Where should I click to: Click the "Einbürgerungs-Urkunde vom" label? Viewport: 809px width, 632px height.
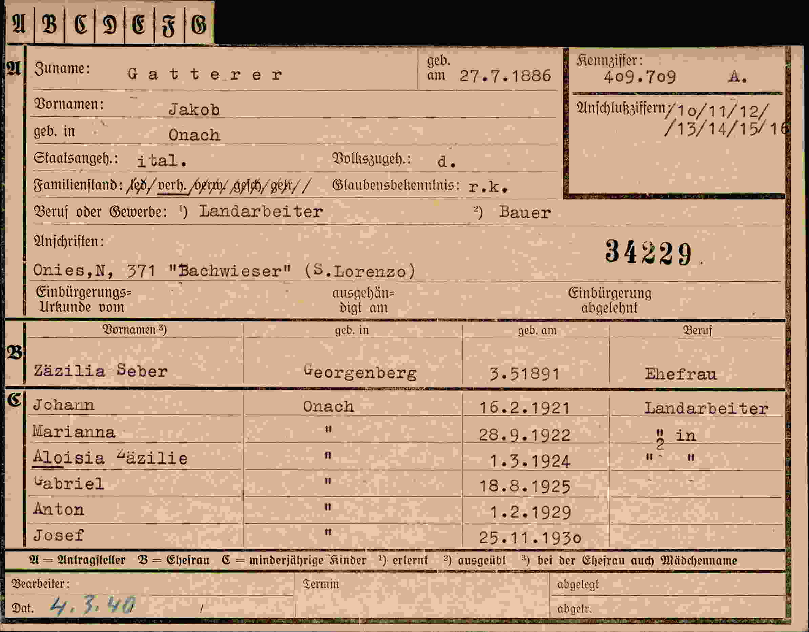(x=83, y=299)
